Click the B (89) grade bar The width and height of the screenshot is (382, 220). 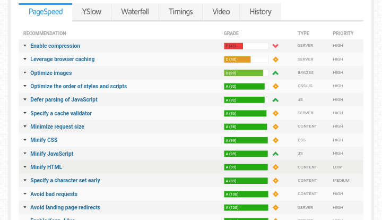[246, 73]
